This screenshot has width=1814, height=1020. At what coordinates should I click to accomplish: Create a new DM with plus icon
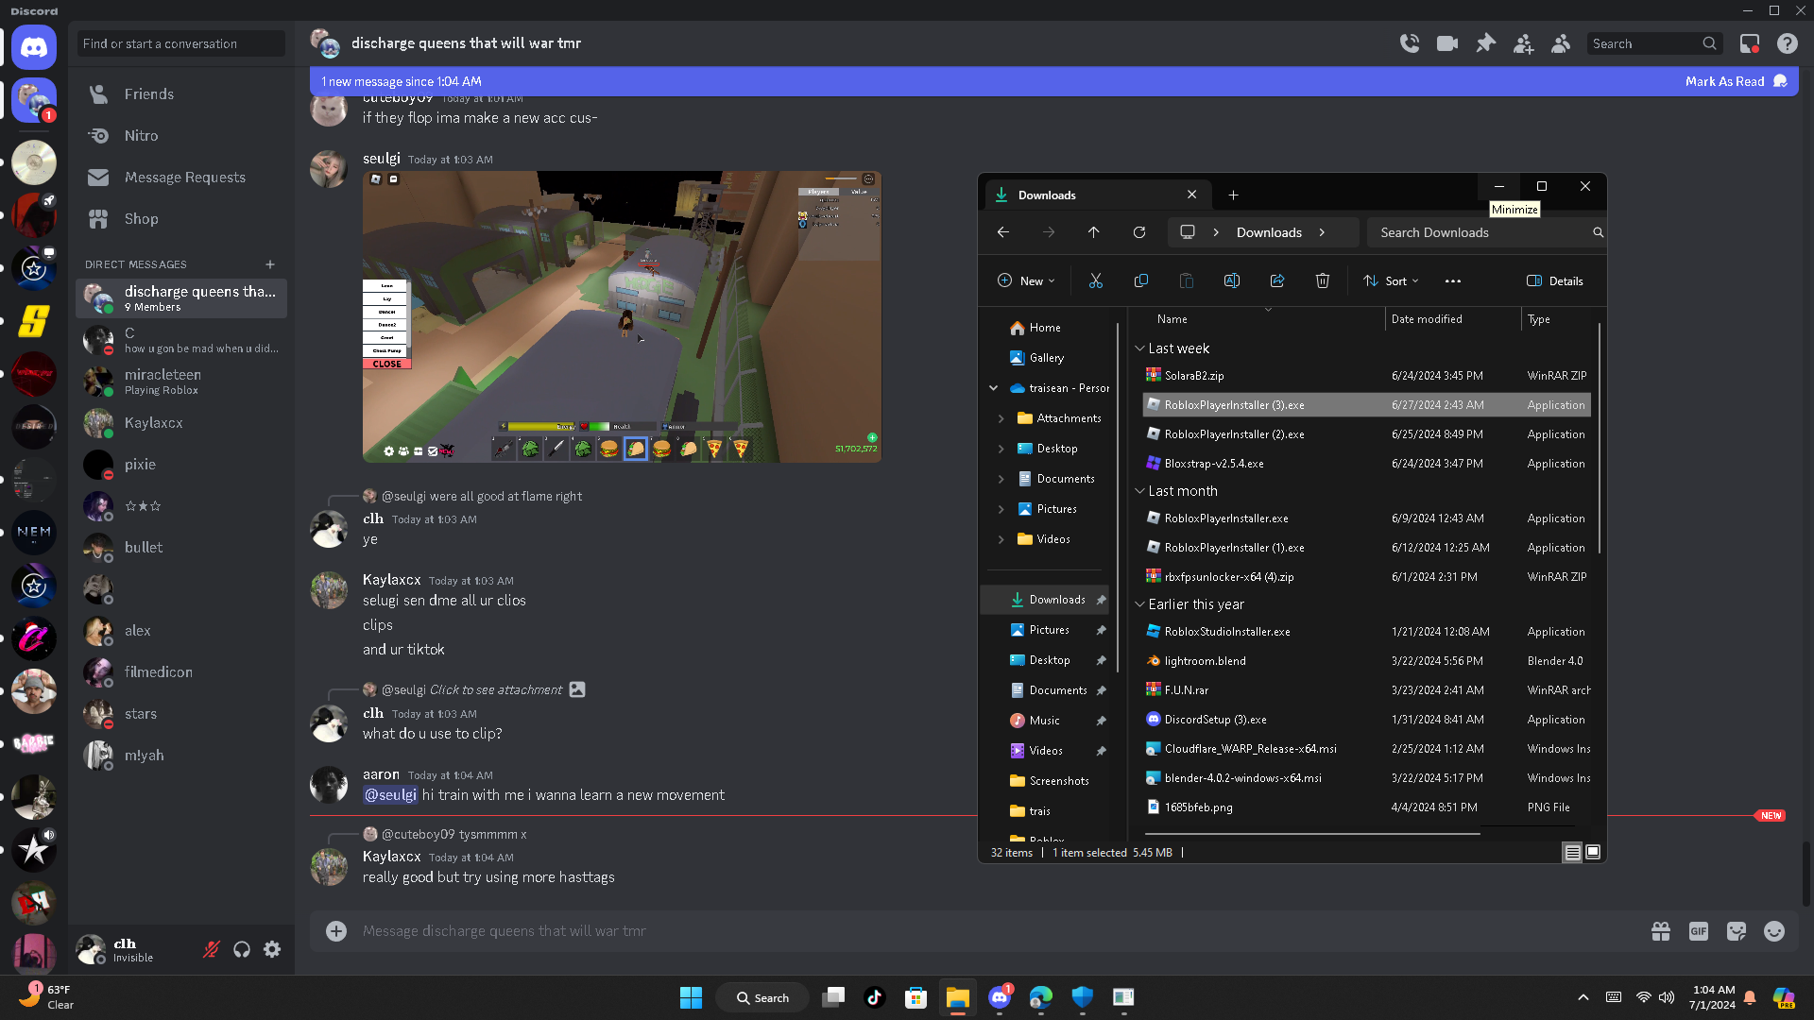pyautogui.click(x=270, y=264)
